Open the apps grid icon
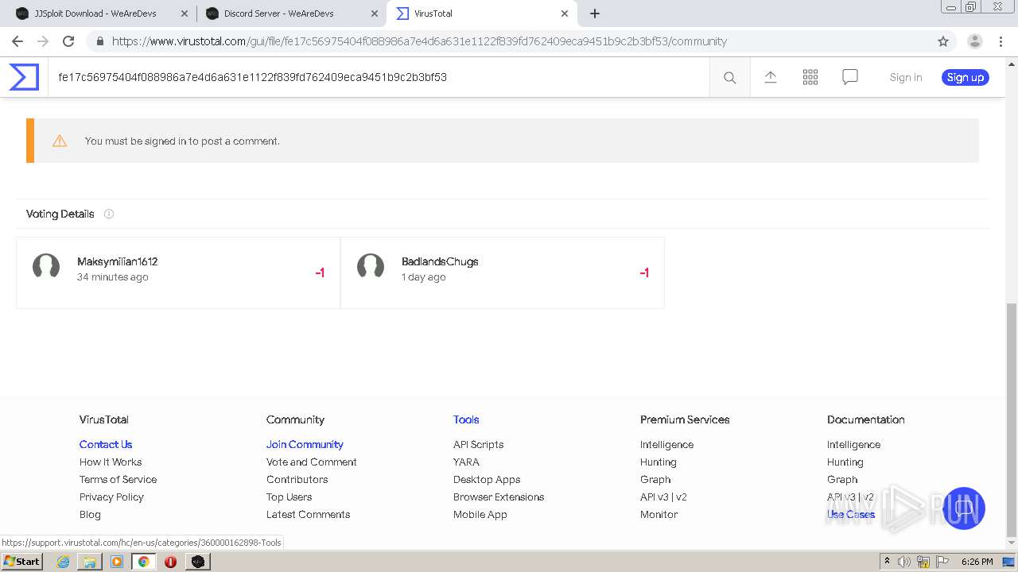 tap(810, 77)
